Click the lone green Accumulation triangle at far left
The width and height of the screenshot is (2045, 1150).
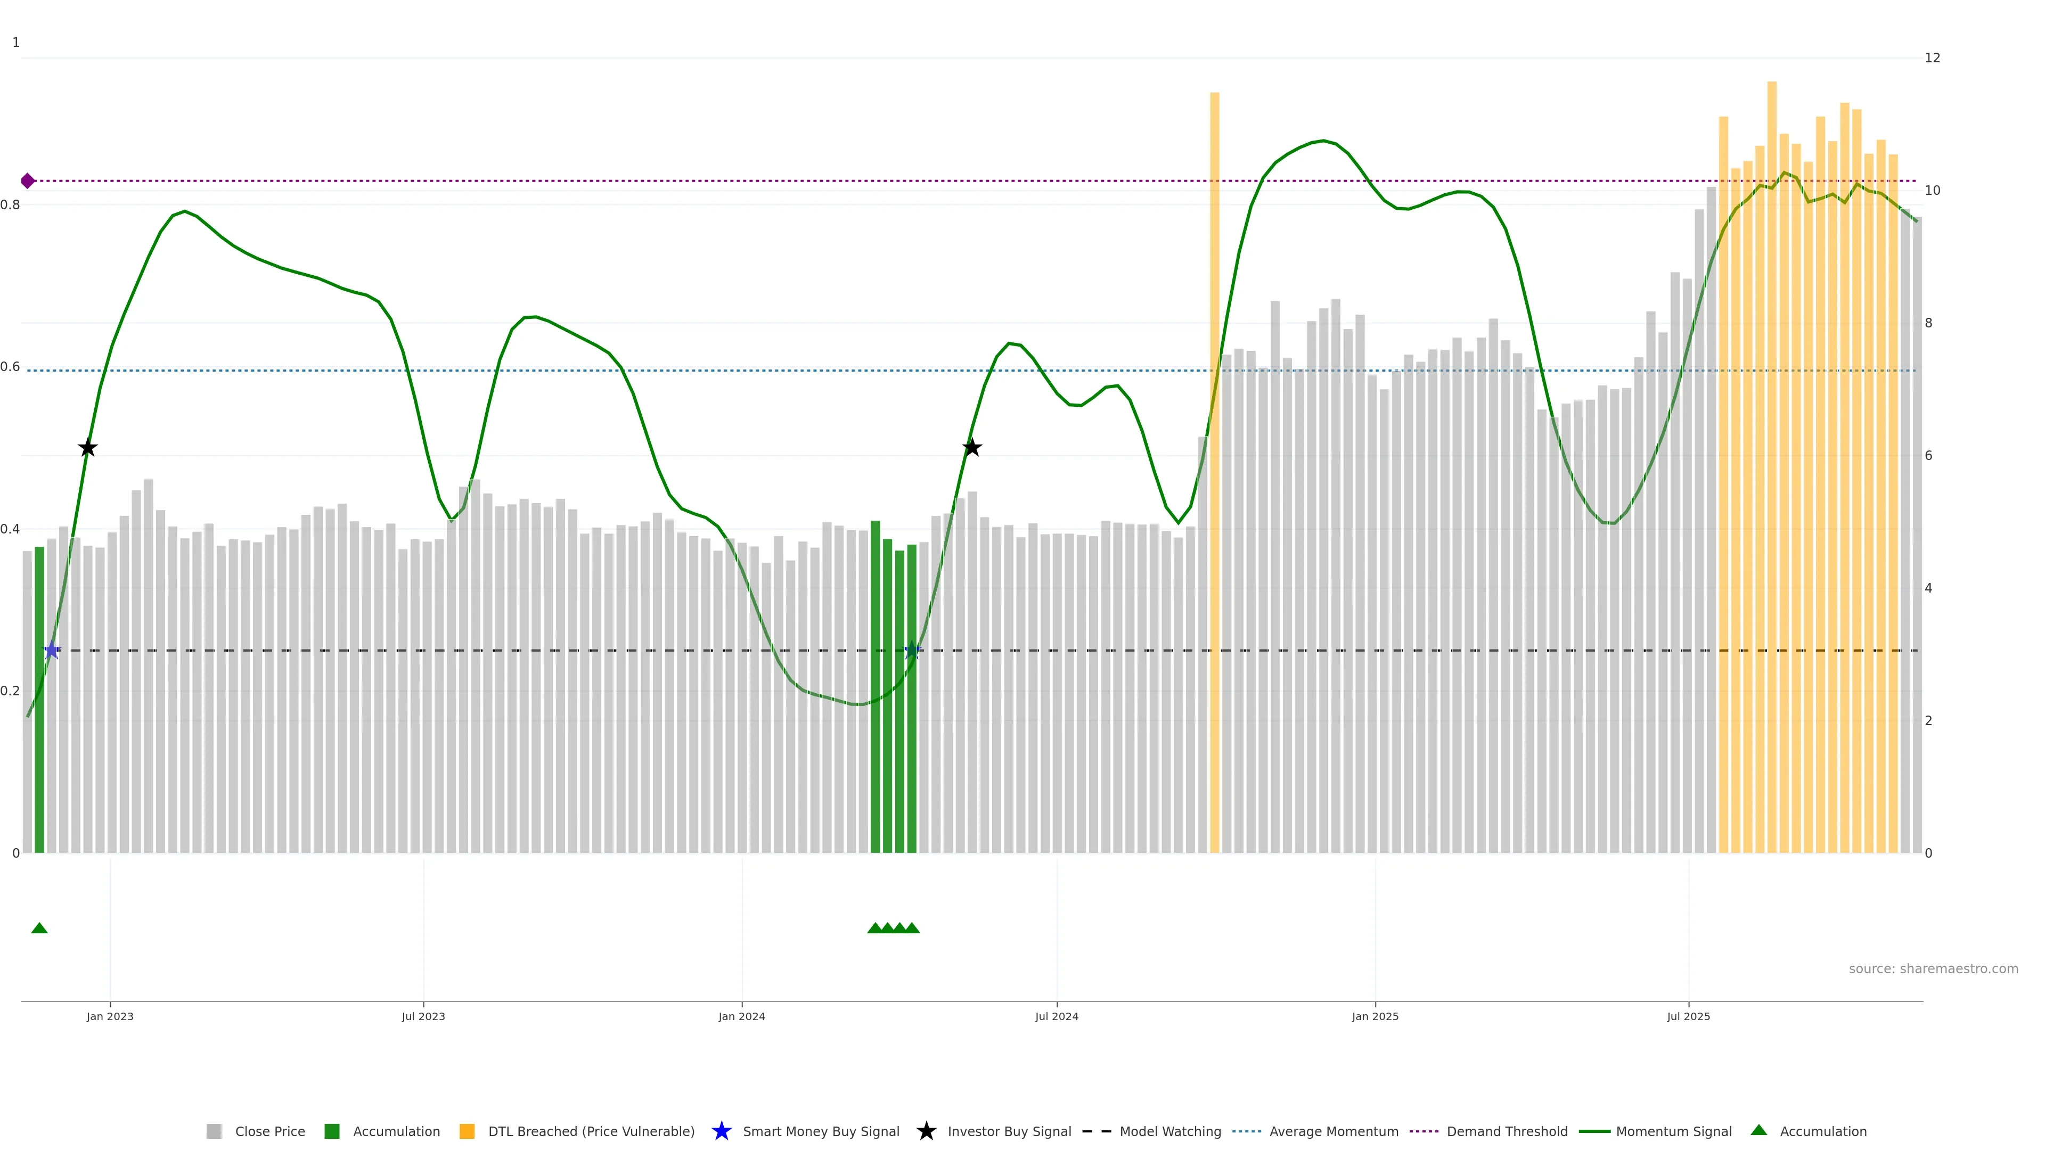point(39,928)
